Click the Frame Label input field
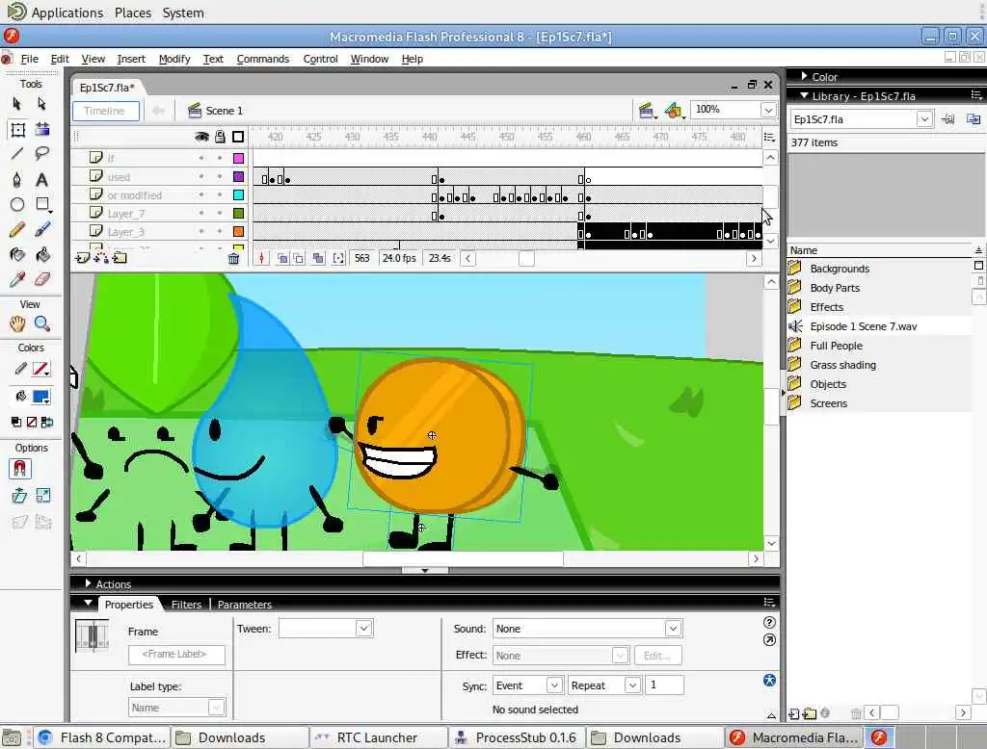This screenshot has height=749, width=987. pos(176,654)
